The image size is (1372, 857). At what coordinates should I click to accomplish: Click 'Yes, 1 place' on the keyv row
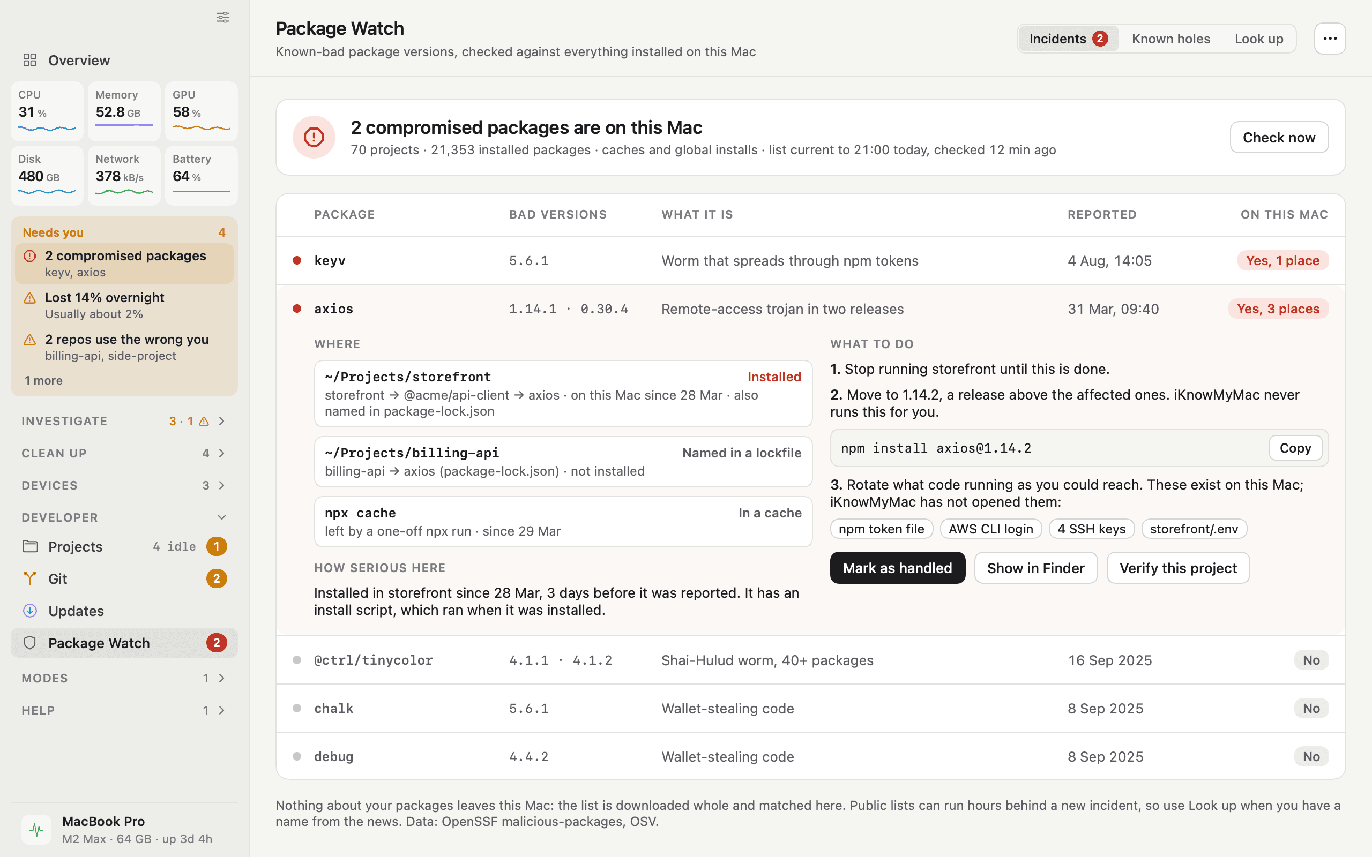(1283, 261)
